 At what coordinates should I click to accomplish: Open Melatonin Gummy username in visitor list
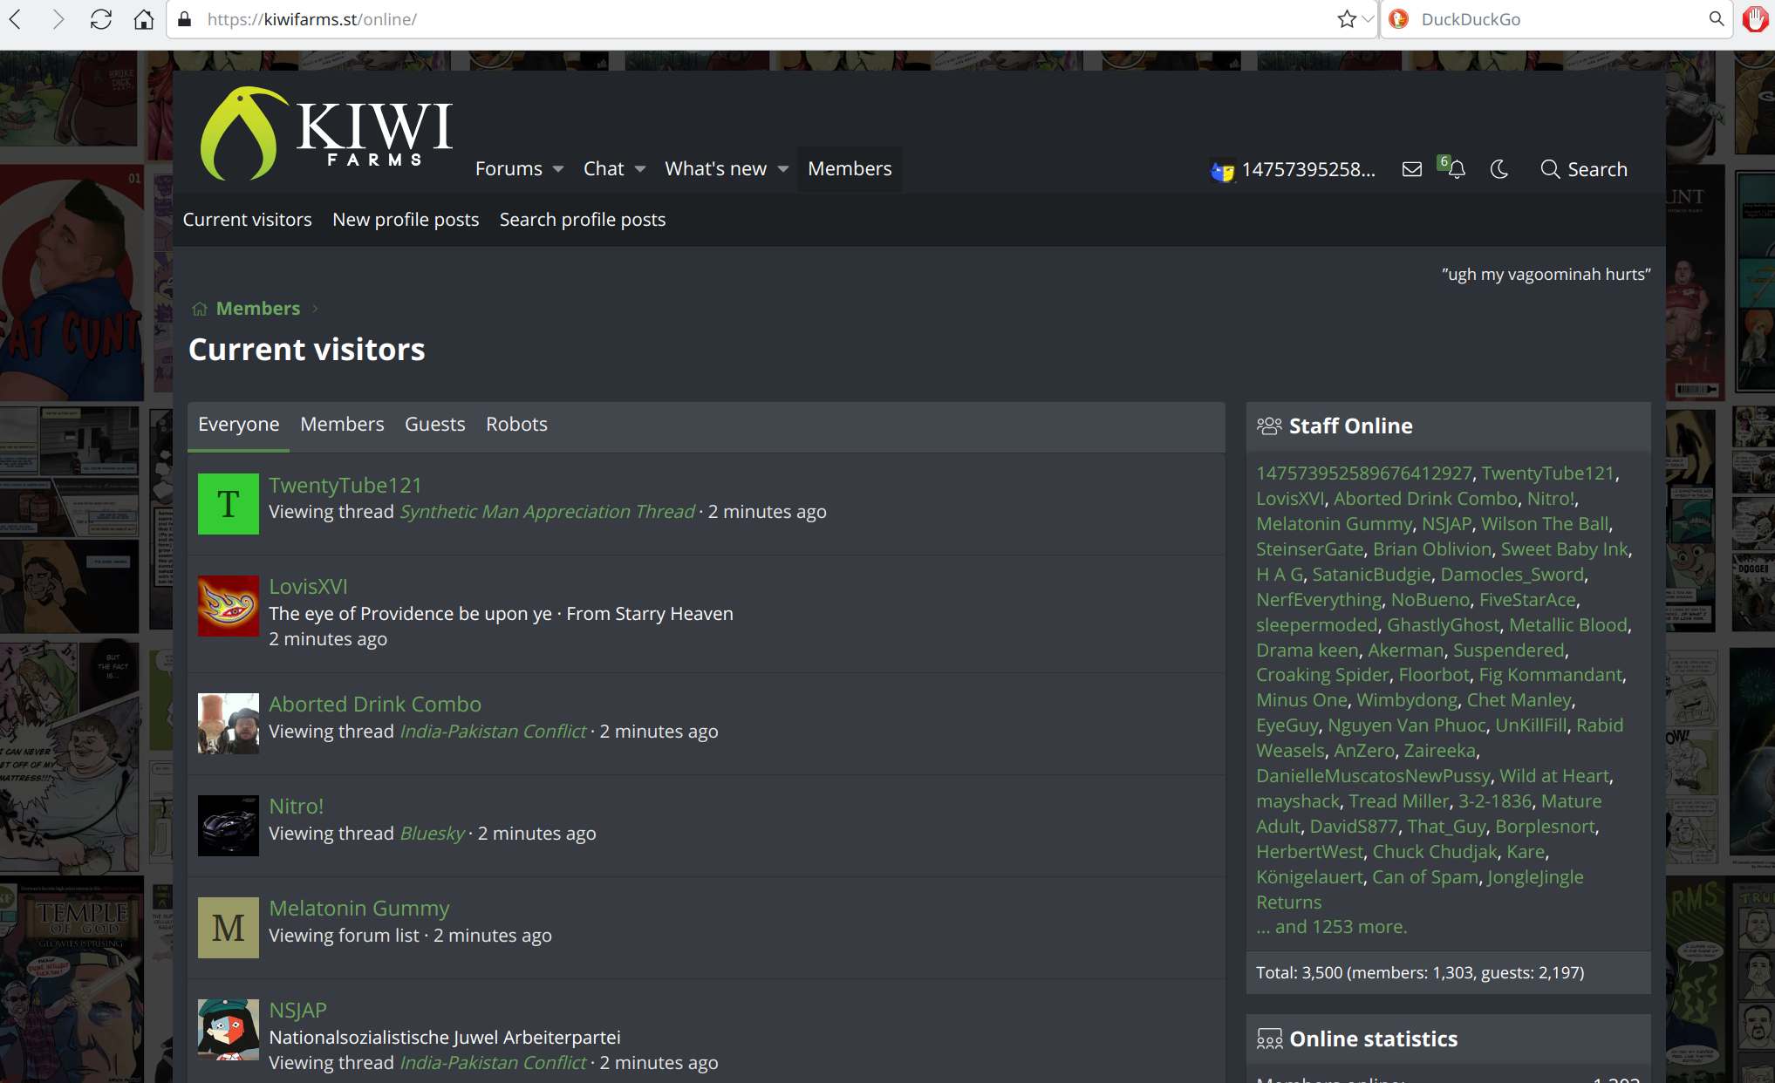point(359,909)
